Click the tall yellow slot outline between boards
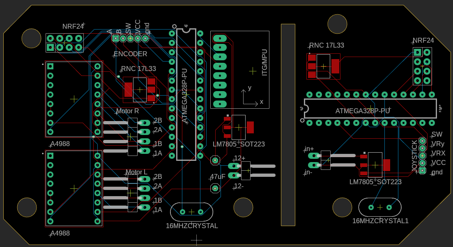 [x=288, y=125]
